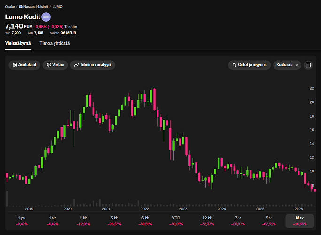The height and width of the screenshot is (235, 321).
Task: Switch to Yleisnäkymä tab
Action: click(18, 43)
